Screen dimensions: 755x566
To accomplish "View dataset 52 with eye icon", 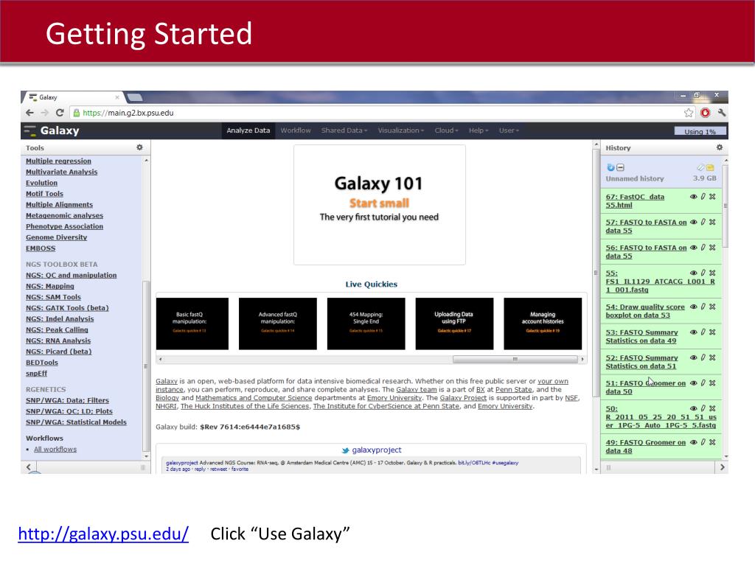I will (693, 357).
